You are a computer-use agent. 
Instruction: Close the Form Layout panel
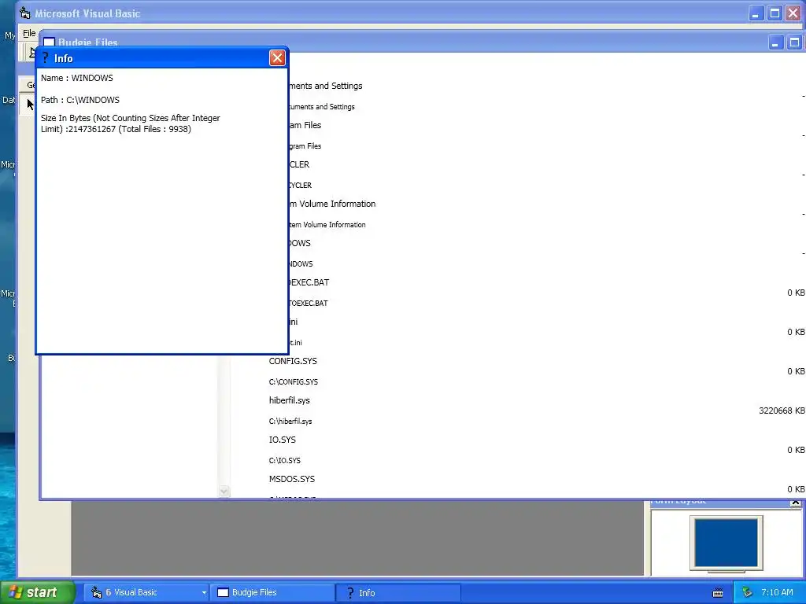pyautogui.click(x=795, y=503)
